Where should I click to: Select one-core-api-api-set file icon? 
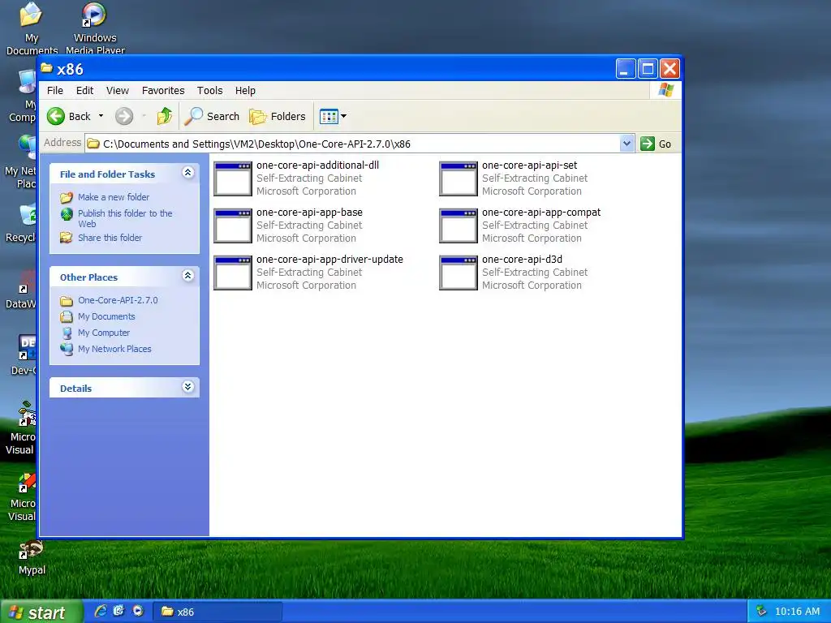459,178
